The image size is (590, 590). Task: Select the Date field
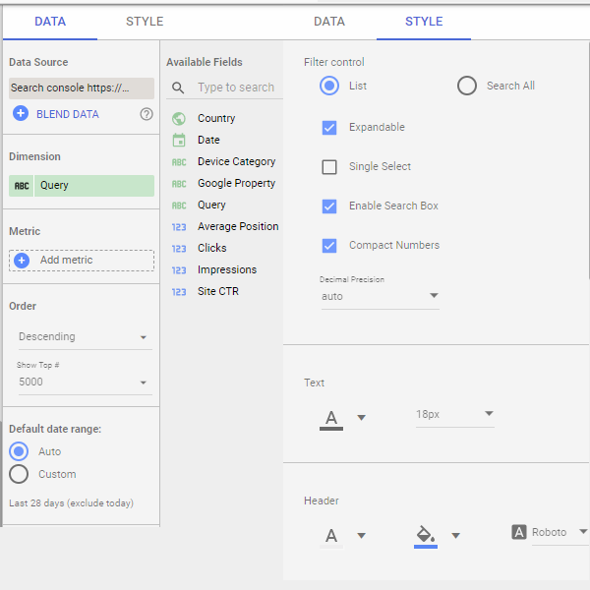click(x=208, y=140)
